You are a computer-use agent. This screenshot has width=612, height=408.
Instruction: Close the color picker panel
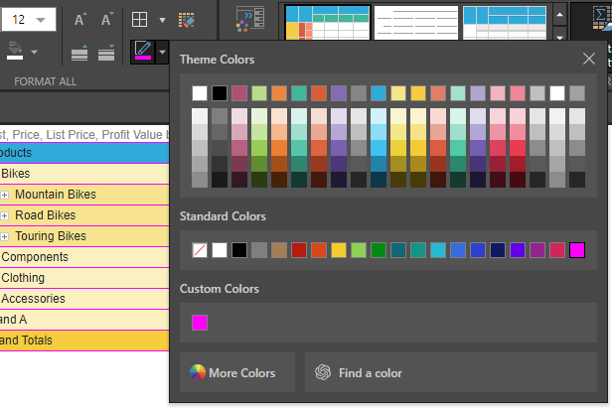[588, 60]
